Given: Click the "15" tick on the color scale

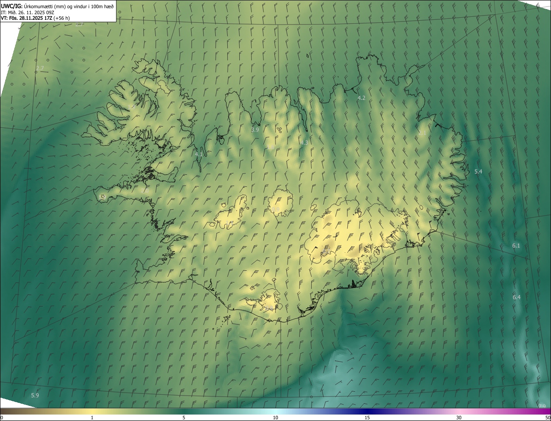Looking at the screenshot, I should [367, 418].
